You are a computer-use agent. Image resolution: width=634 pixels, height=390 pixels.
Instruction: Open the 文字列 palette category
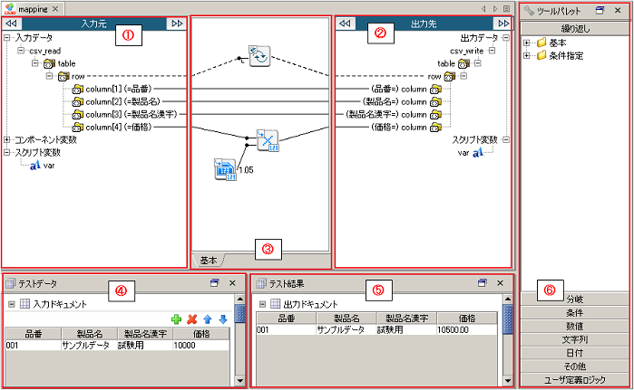[574, 339]
